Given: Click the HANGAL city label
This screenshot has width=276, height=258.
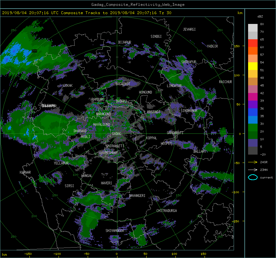Looking at the screenshot, I should tap(86, 176).
